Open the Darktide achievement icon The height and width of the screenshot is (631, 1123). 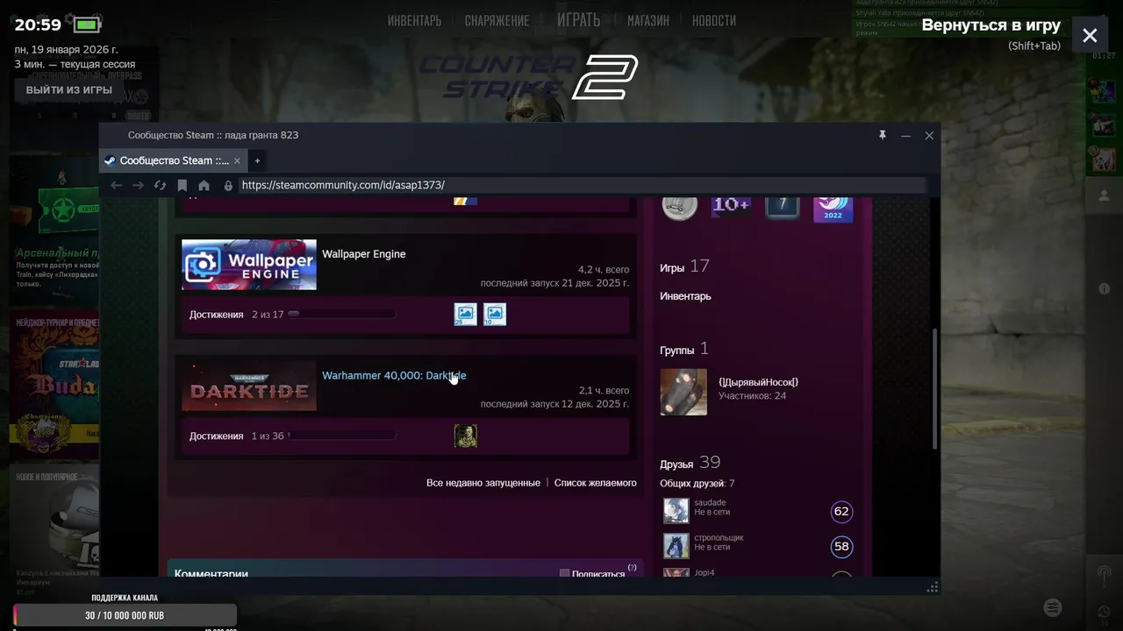[466, 436]
